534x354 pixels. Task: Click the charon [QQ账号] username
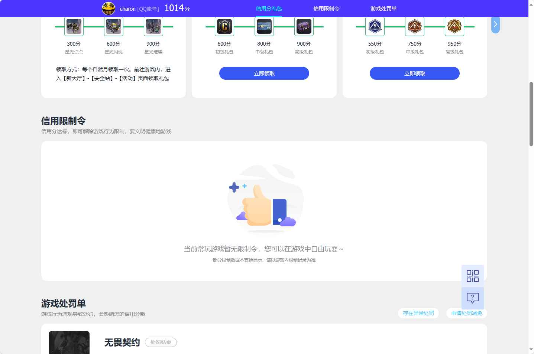[139, 9]
